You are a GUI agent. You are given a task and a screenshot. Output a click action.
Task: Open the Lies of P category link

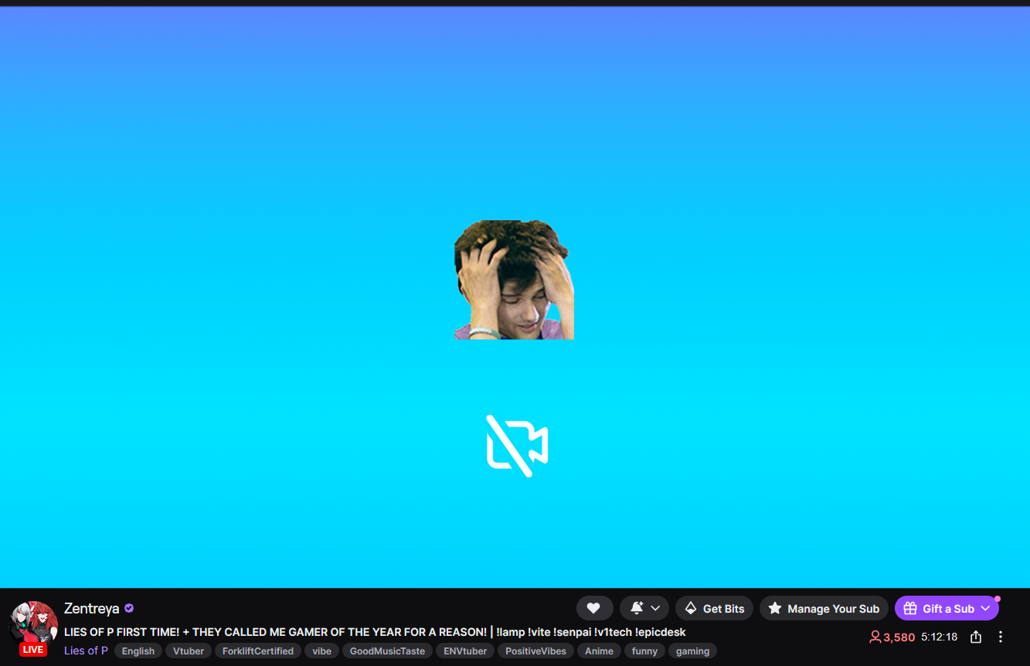[x=86, y=651]
